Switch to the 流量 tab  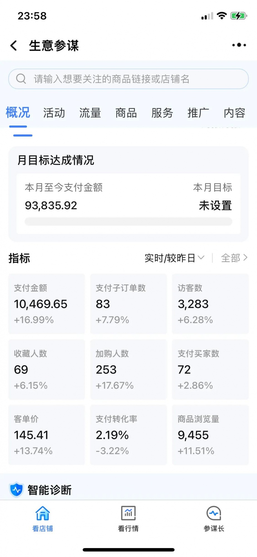point(90,113)
